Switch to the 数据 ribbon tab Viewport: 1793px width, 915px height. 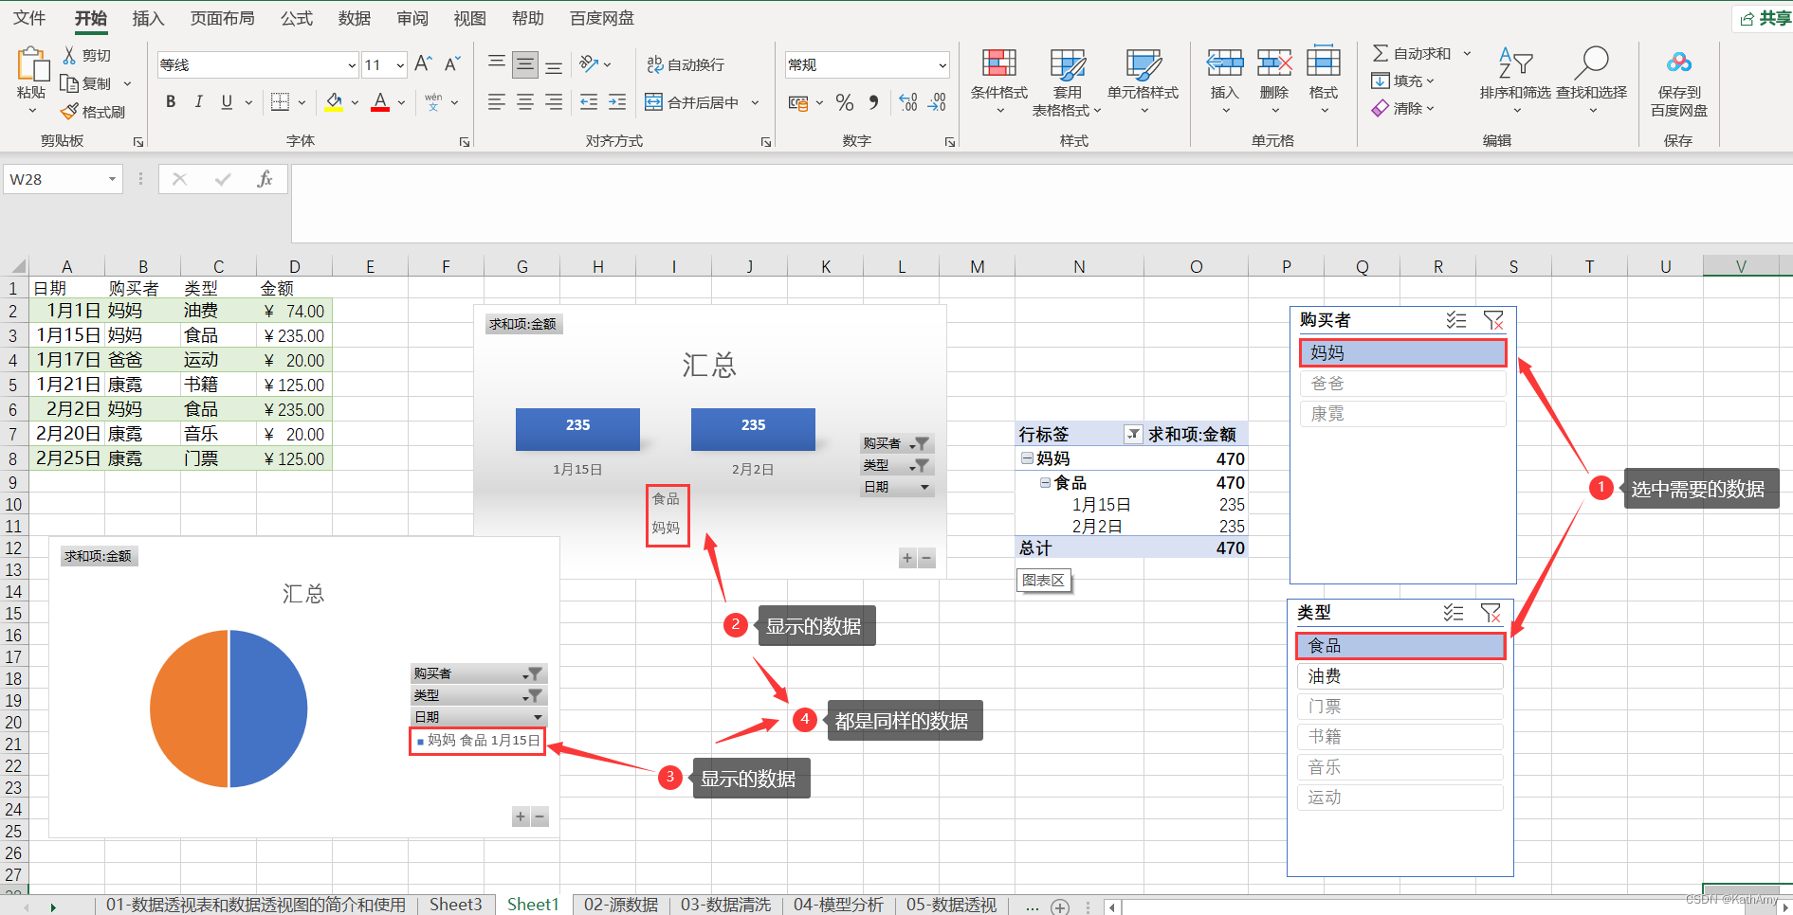pos(355,18)
